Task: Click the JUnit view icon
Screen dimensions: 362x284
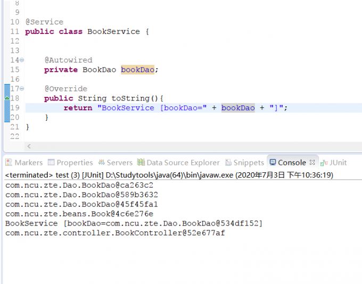Action: point(324,163)
